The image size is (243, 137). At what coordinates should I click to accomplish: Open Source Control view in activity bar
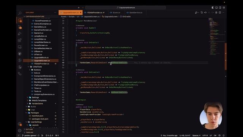click(20, 27)
